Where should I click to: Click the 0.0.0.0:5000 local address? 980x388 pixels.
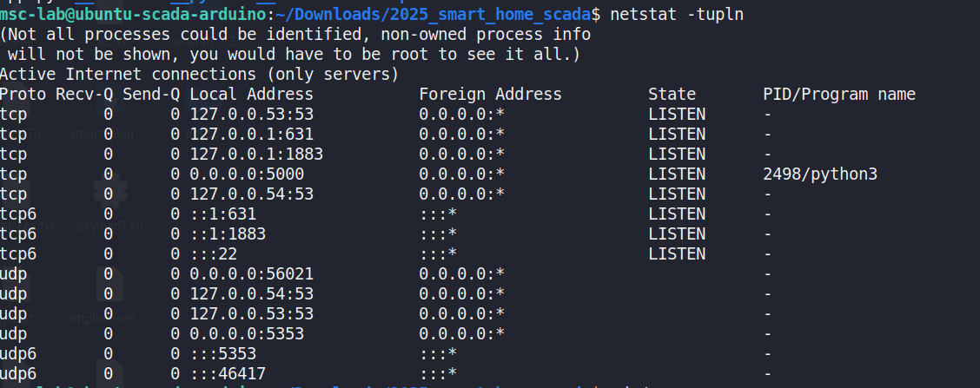(247, 174)
